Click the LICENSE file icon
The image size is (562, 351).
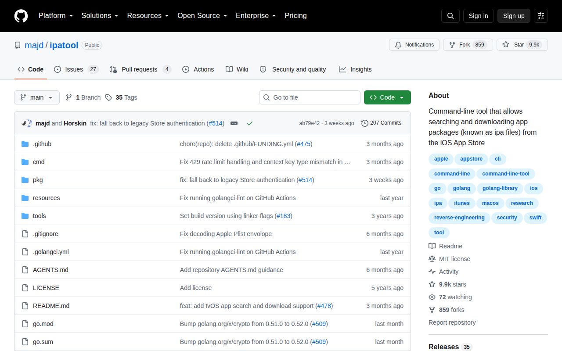tap(25, 288)
